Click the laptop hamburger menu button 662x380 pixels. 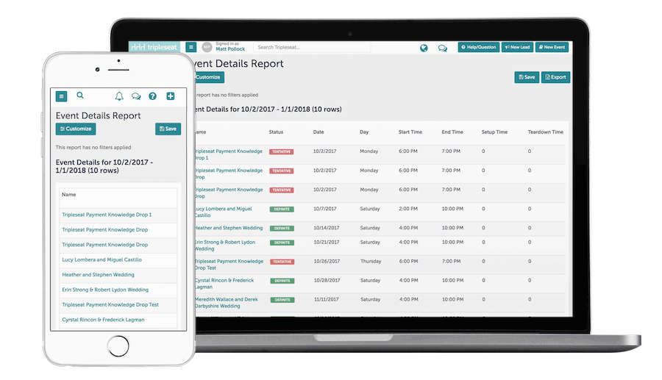[191, 47]
